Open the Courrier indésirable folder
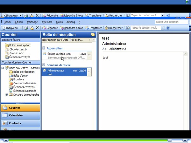Screen dimensions: 191x143 pyautogui.click(x=23, y=83)
